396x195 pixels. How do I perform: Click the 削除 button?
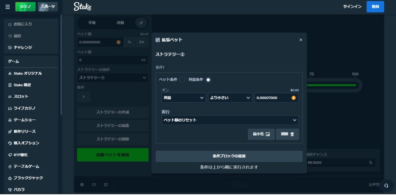click(x=287, y=134)
